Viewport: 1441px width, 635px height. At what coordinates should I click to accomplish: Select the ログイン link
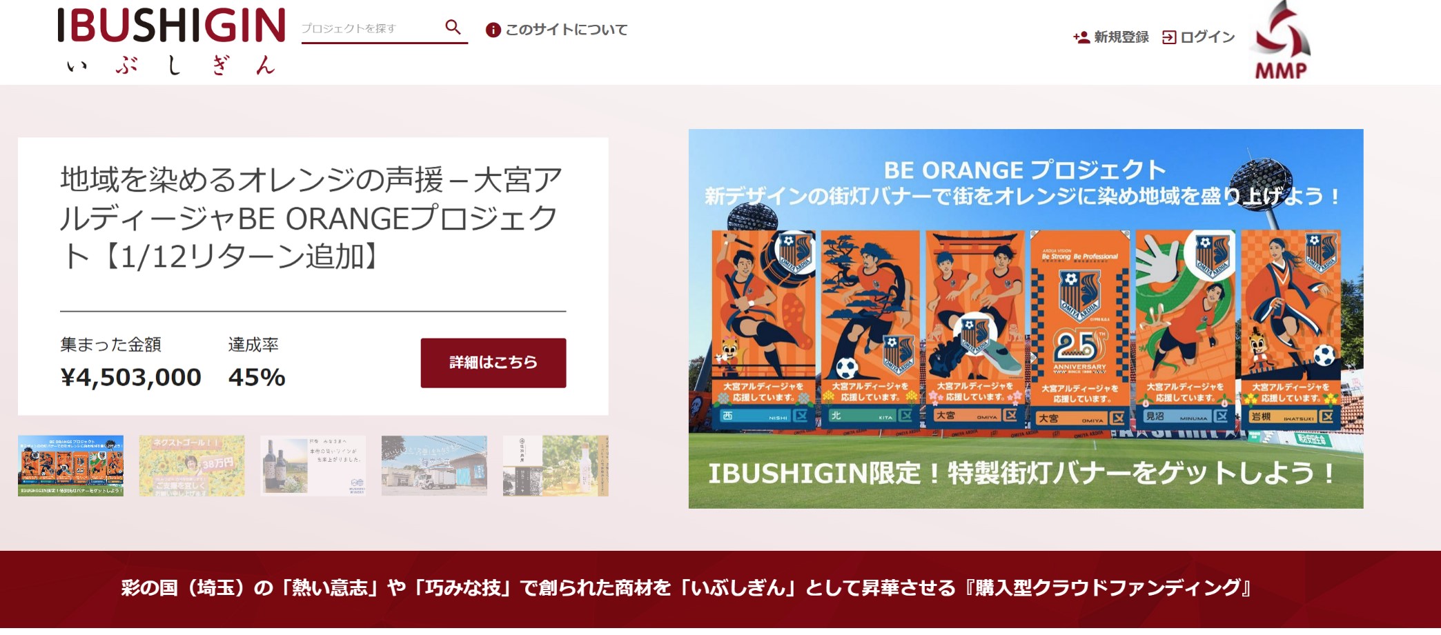[1208, 37]
